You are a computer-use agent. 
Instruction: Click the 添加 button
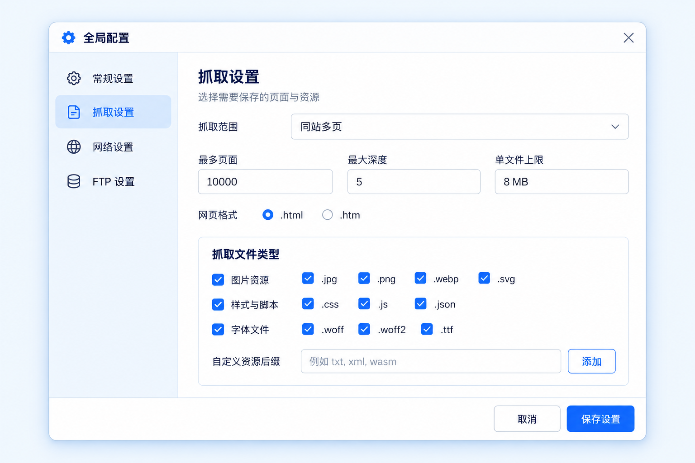(x=591, y=361)
